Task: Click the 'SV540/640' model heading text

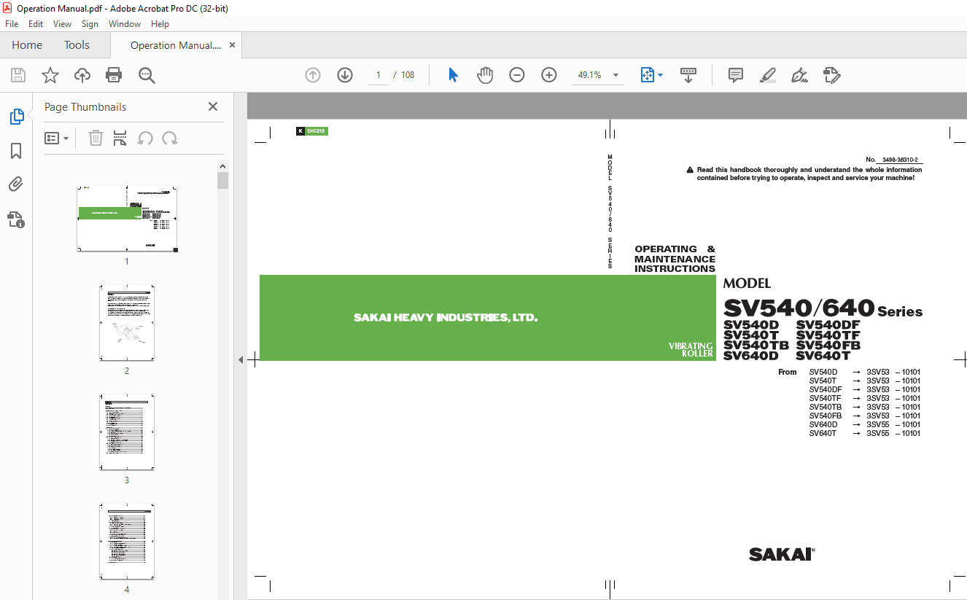Action: pyautogui.click(x=799, y=308)
